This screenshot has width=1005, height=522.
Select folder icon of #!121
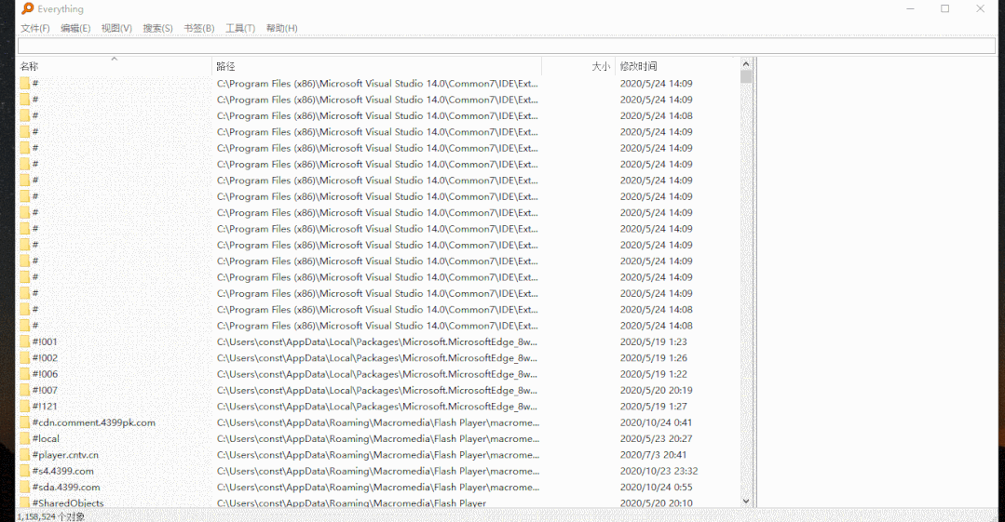pyautogui.click(x=25, y=406)
